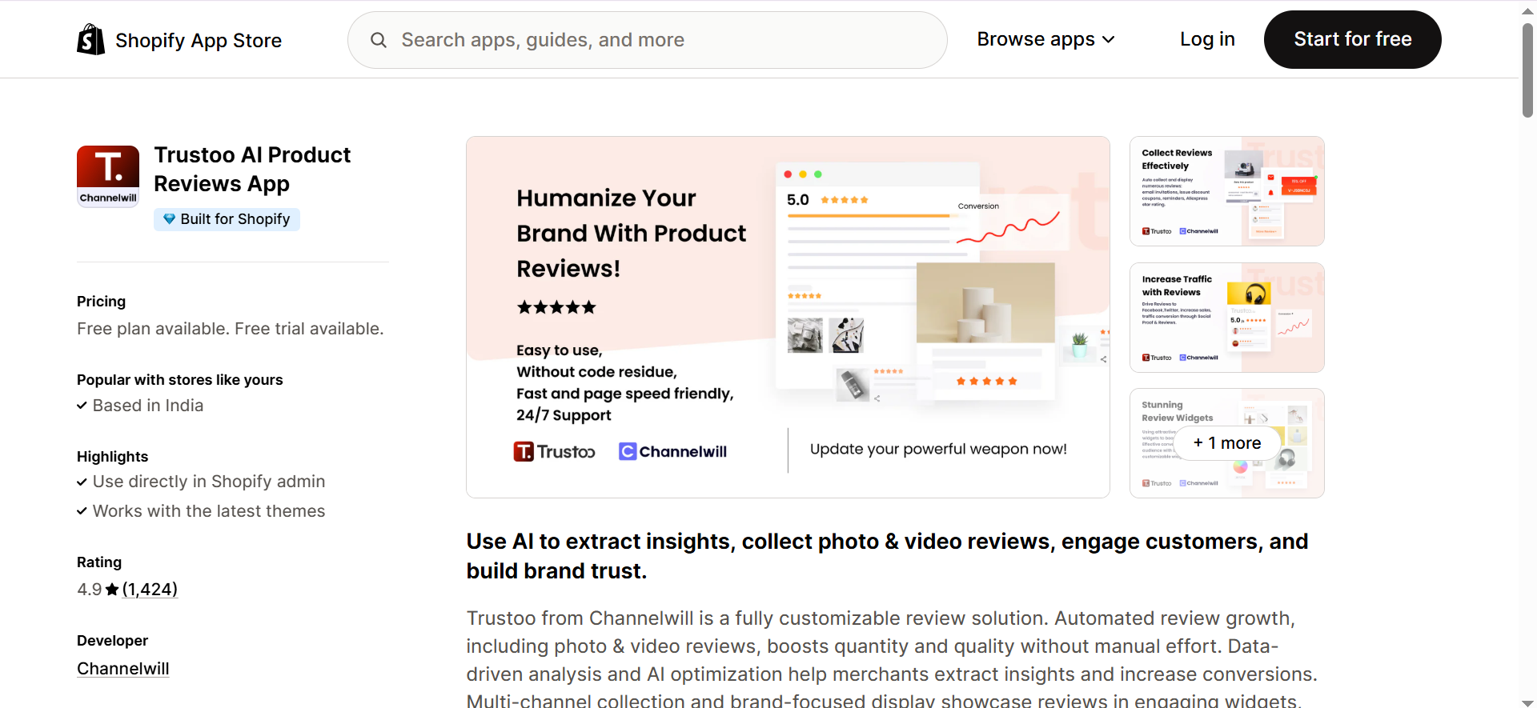The width and height of the screenshot is (1537, 708).
Task: Click the rating star icon
Action: click(x=112, y=590)
